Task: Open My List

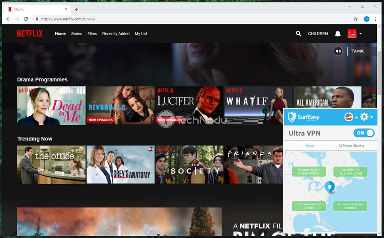Action: (141, 33)
